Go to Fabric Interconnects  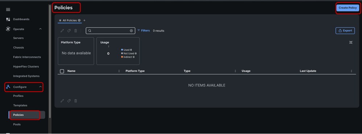[x=27, y=57]
